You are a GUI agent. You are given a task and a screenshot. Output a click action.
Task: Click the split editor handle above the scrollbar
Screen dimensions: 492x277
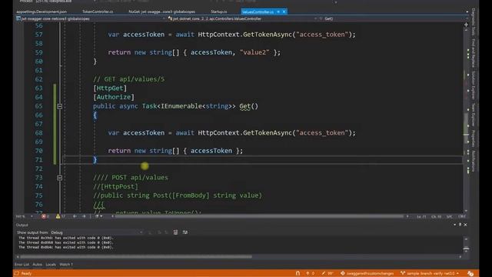(x=466, y=25)
